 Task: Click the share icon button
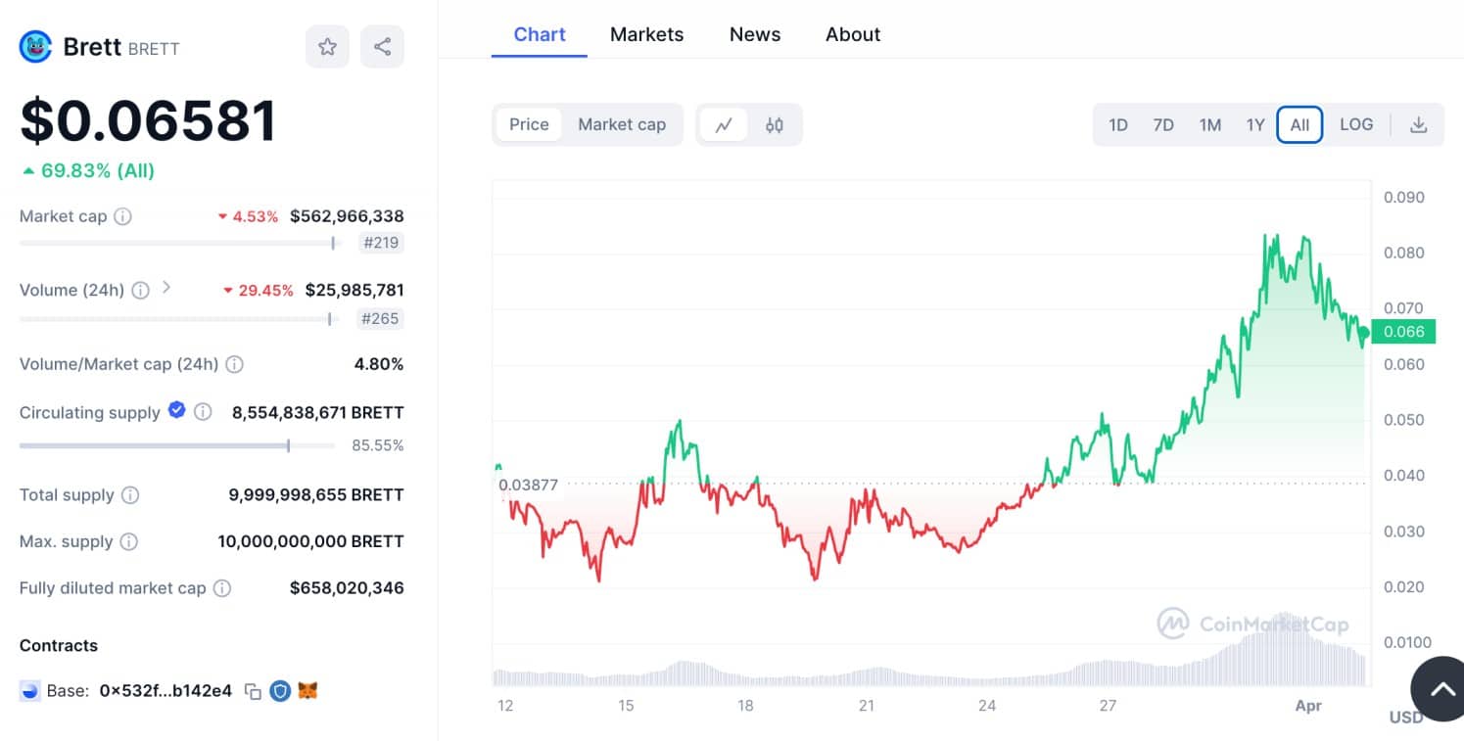click(382, 47)
